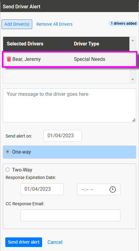Click the Add Driver(s) button
The width and height of the screenshot is (139, 251).
(x=17, y=24)
